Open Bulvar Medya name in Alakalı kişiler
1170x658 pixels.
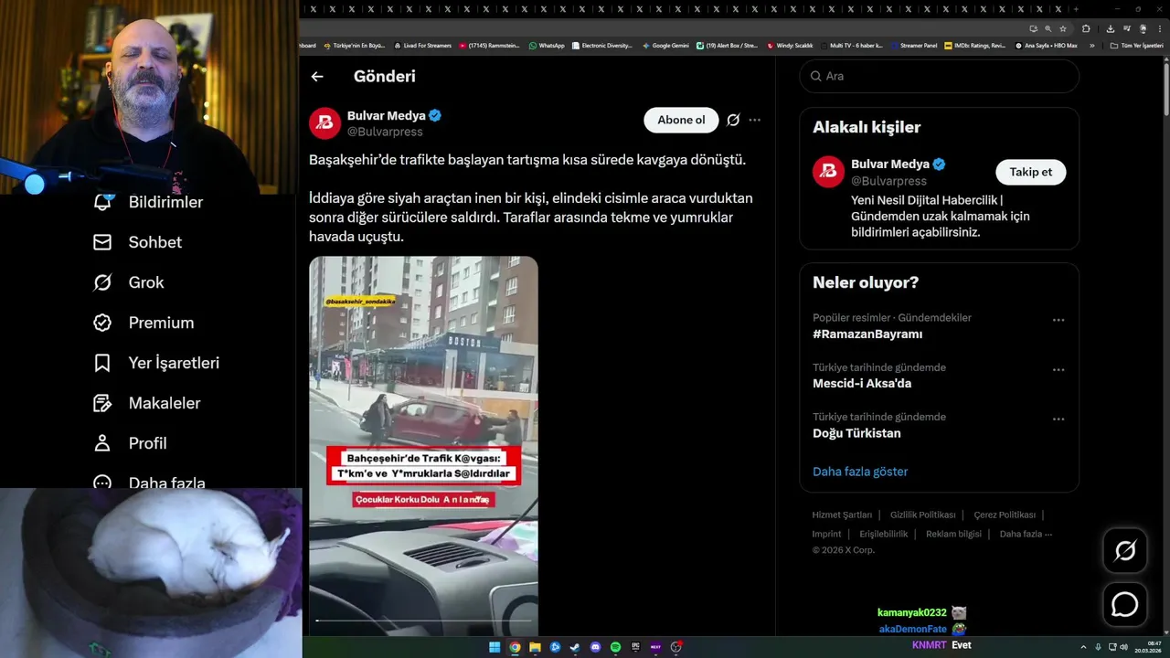890,164
